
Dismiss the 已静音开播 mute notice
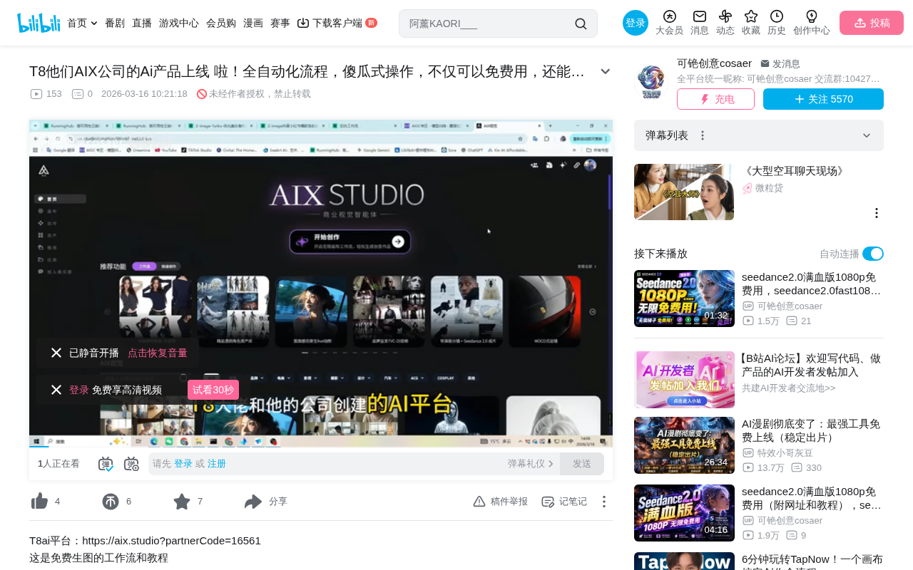[56, 353]
